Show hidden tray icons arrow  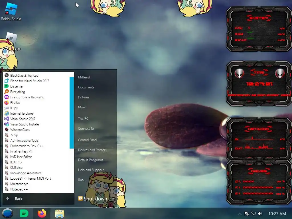(x=240, y=214)
